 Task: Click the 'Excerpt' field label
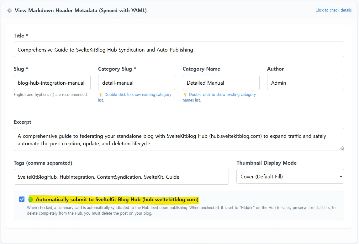(23, 122)
